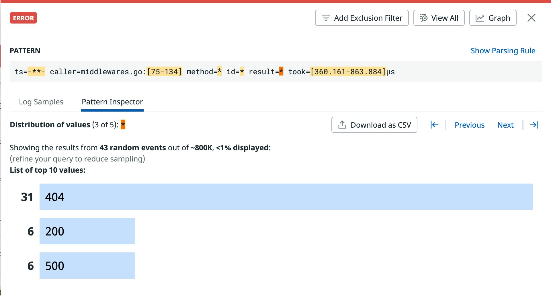
Task: Open View All logs
Action: pyautogui.click(x=439, y=18)
